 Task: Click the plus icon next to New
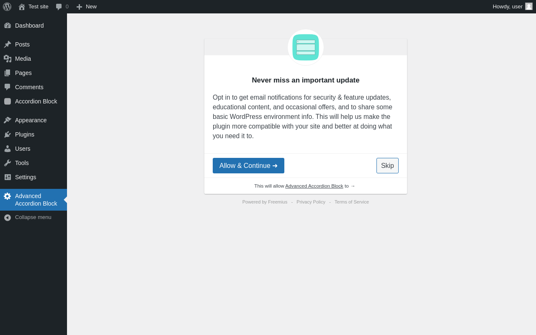point(79,7)
